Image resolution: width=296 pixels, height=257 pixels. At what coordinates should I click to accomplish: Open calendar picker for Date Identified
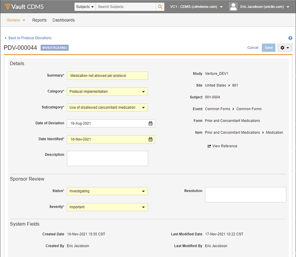pyautogui.click(x=150, y=139)
